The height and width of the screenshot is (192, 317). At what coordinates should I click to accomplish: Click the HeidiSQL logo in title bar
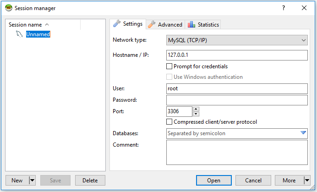[9, 8]
